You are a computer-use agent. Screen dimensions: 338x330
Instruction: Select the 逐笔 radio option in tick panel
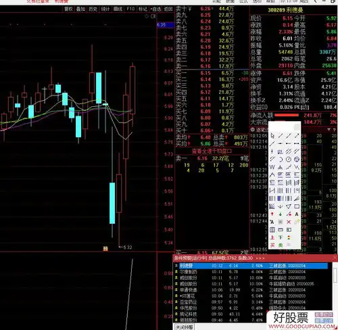pyautogui.click(x=252, y=130)
